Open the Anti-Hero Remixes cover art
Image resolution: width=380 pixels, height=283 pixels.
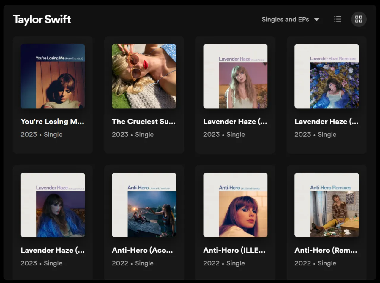tap(326, 205)
